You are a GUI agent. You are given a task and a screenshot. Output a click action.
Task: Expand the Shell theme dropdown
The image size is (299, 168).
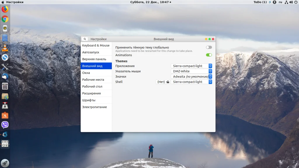(x=192, y=82)
